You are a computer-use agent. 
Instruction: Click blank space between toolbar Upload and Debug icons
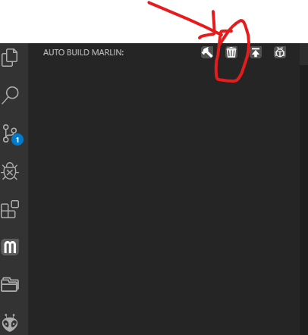(x=268, y=52)
